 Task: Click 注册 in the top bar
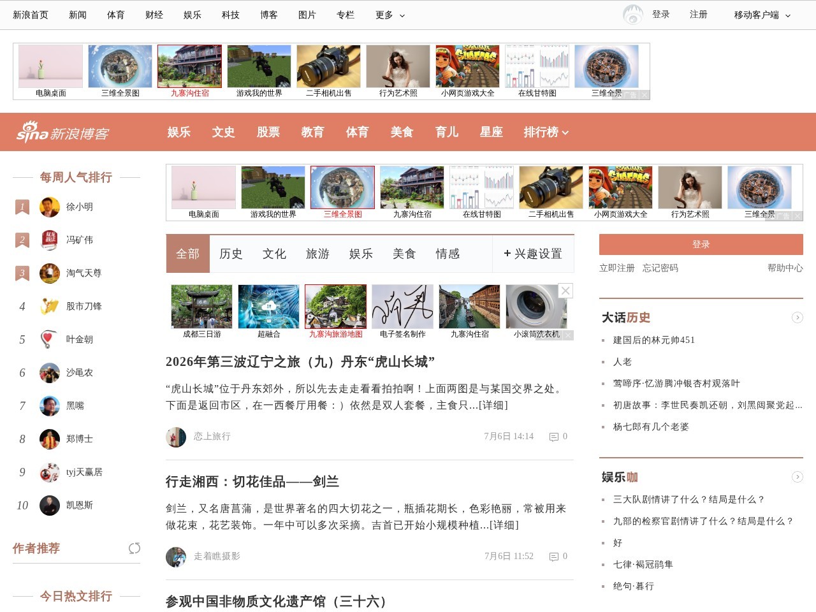pos(699,14)
